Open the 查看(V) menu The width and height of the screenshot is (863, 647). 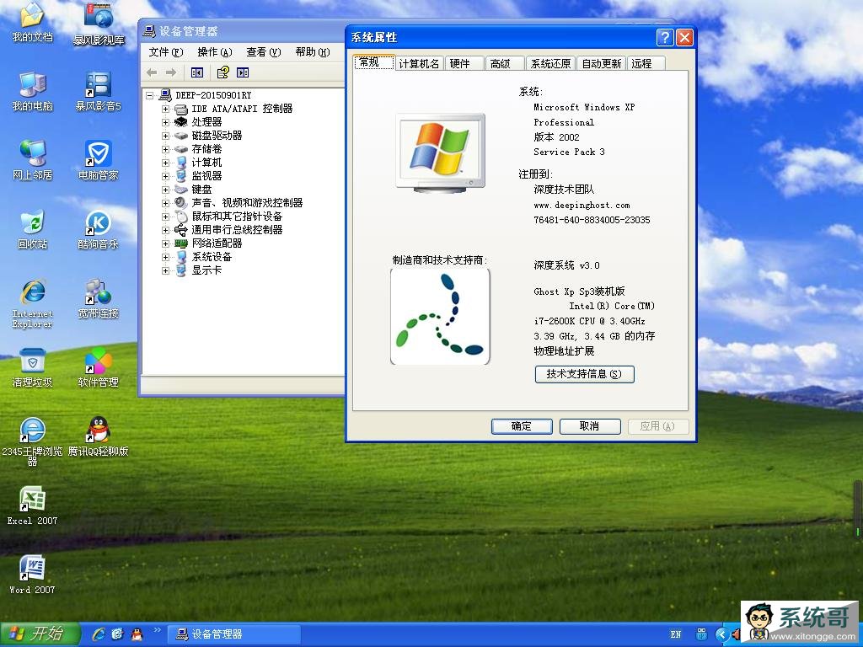pos(264,52)
